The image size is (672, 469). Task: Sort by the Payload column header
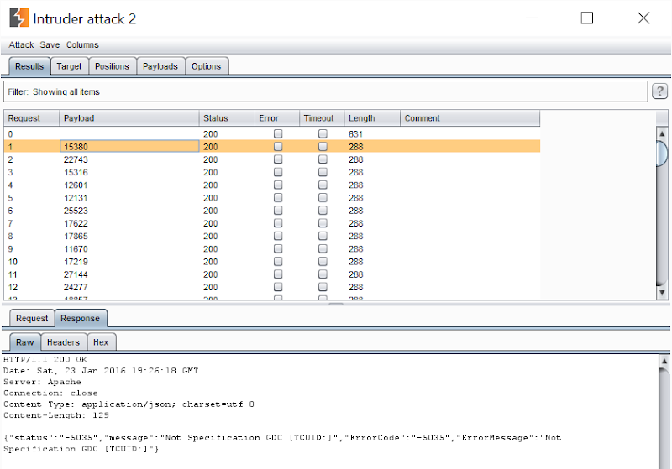pos(129,118)
